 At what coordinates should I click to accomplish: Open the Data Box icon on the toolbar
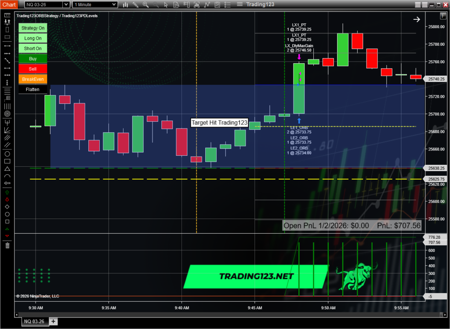[176, 4]
